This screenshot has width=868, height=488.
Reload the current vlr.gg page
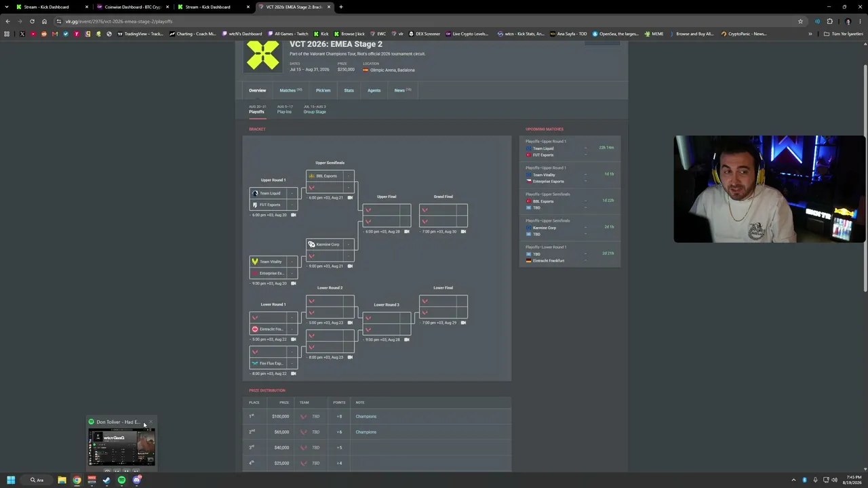32,21
